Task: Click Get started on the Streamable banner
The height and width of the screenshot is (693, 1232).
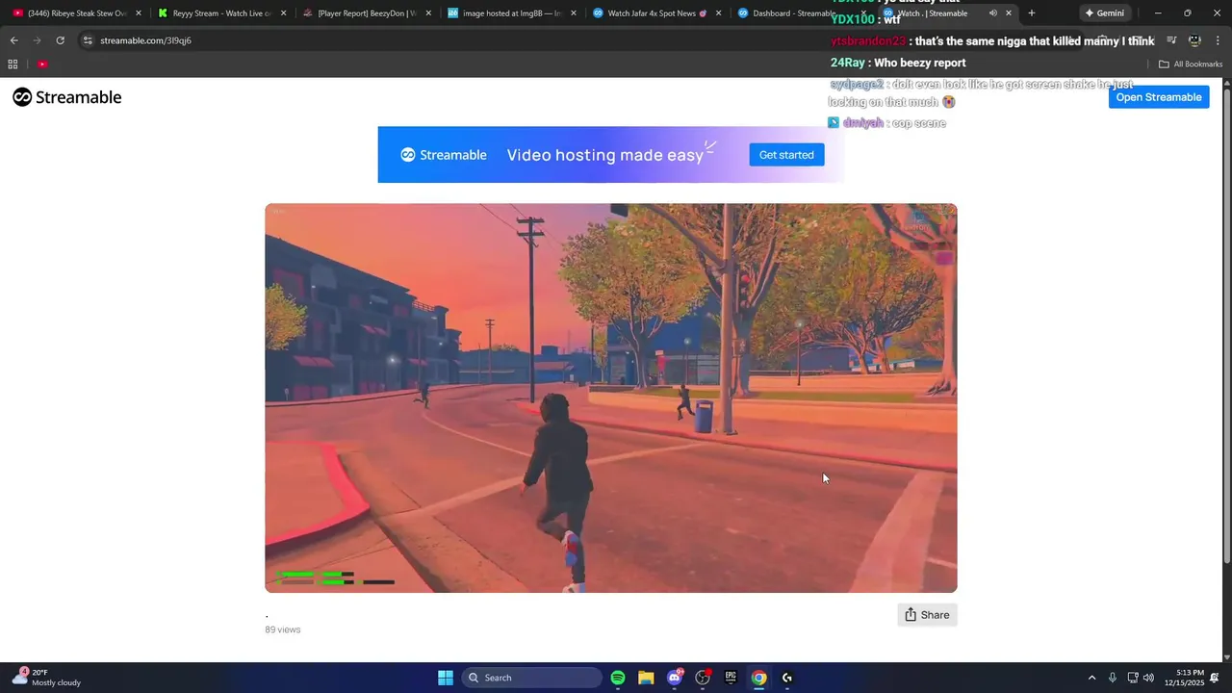Action: [786, 155]
